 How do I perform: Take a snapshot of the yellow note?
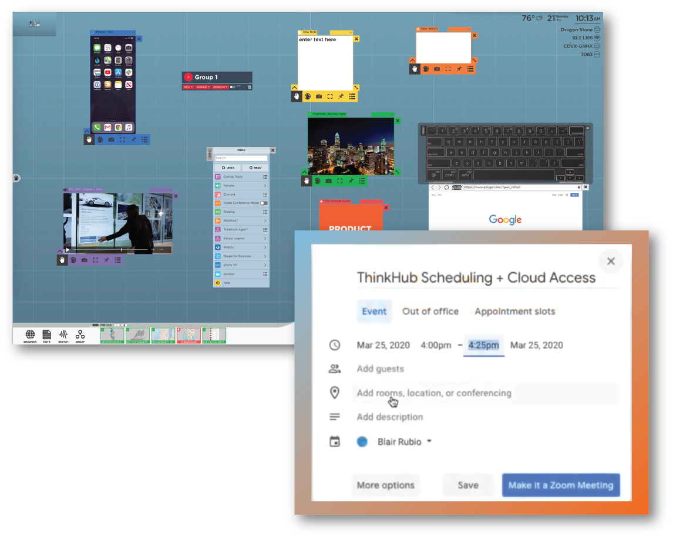[x=319, y=96]
